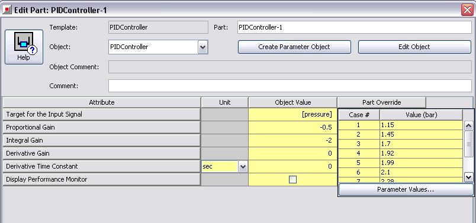The width and height of the screenshot is (476, 223).
Task: Click case 5 value 1.99
Action: click(422, 163)
